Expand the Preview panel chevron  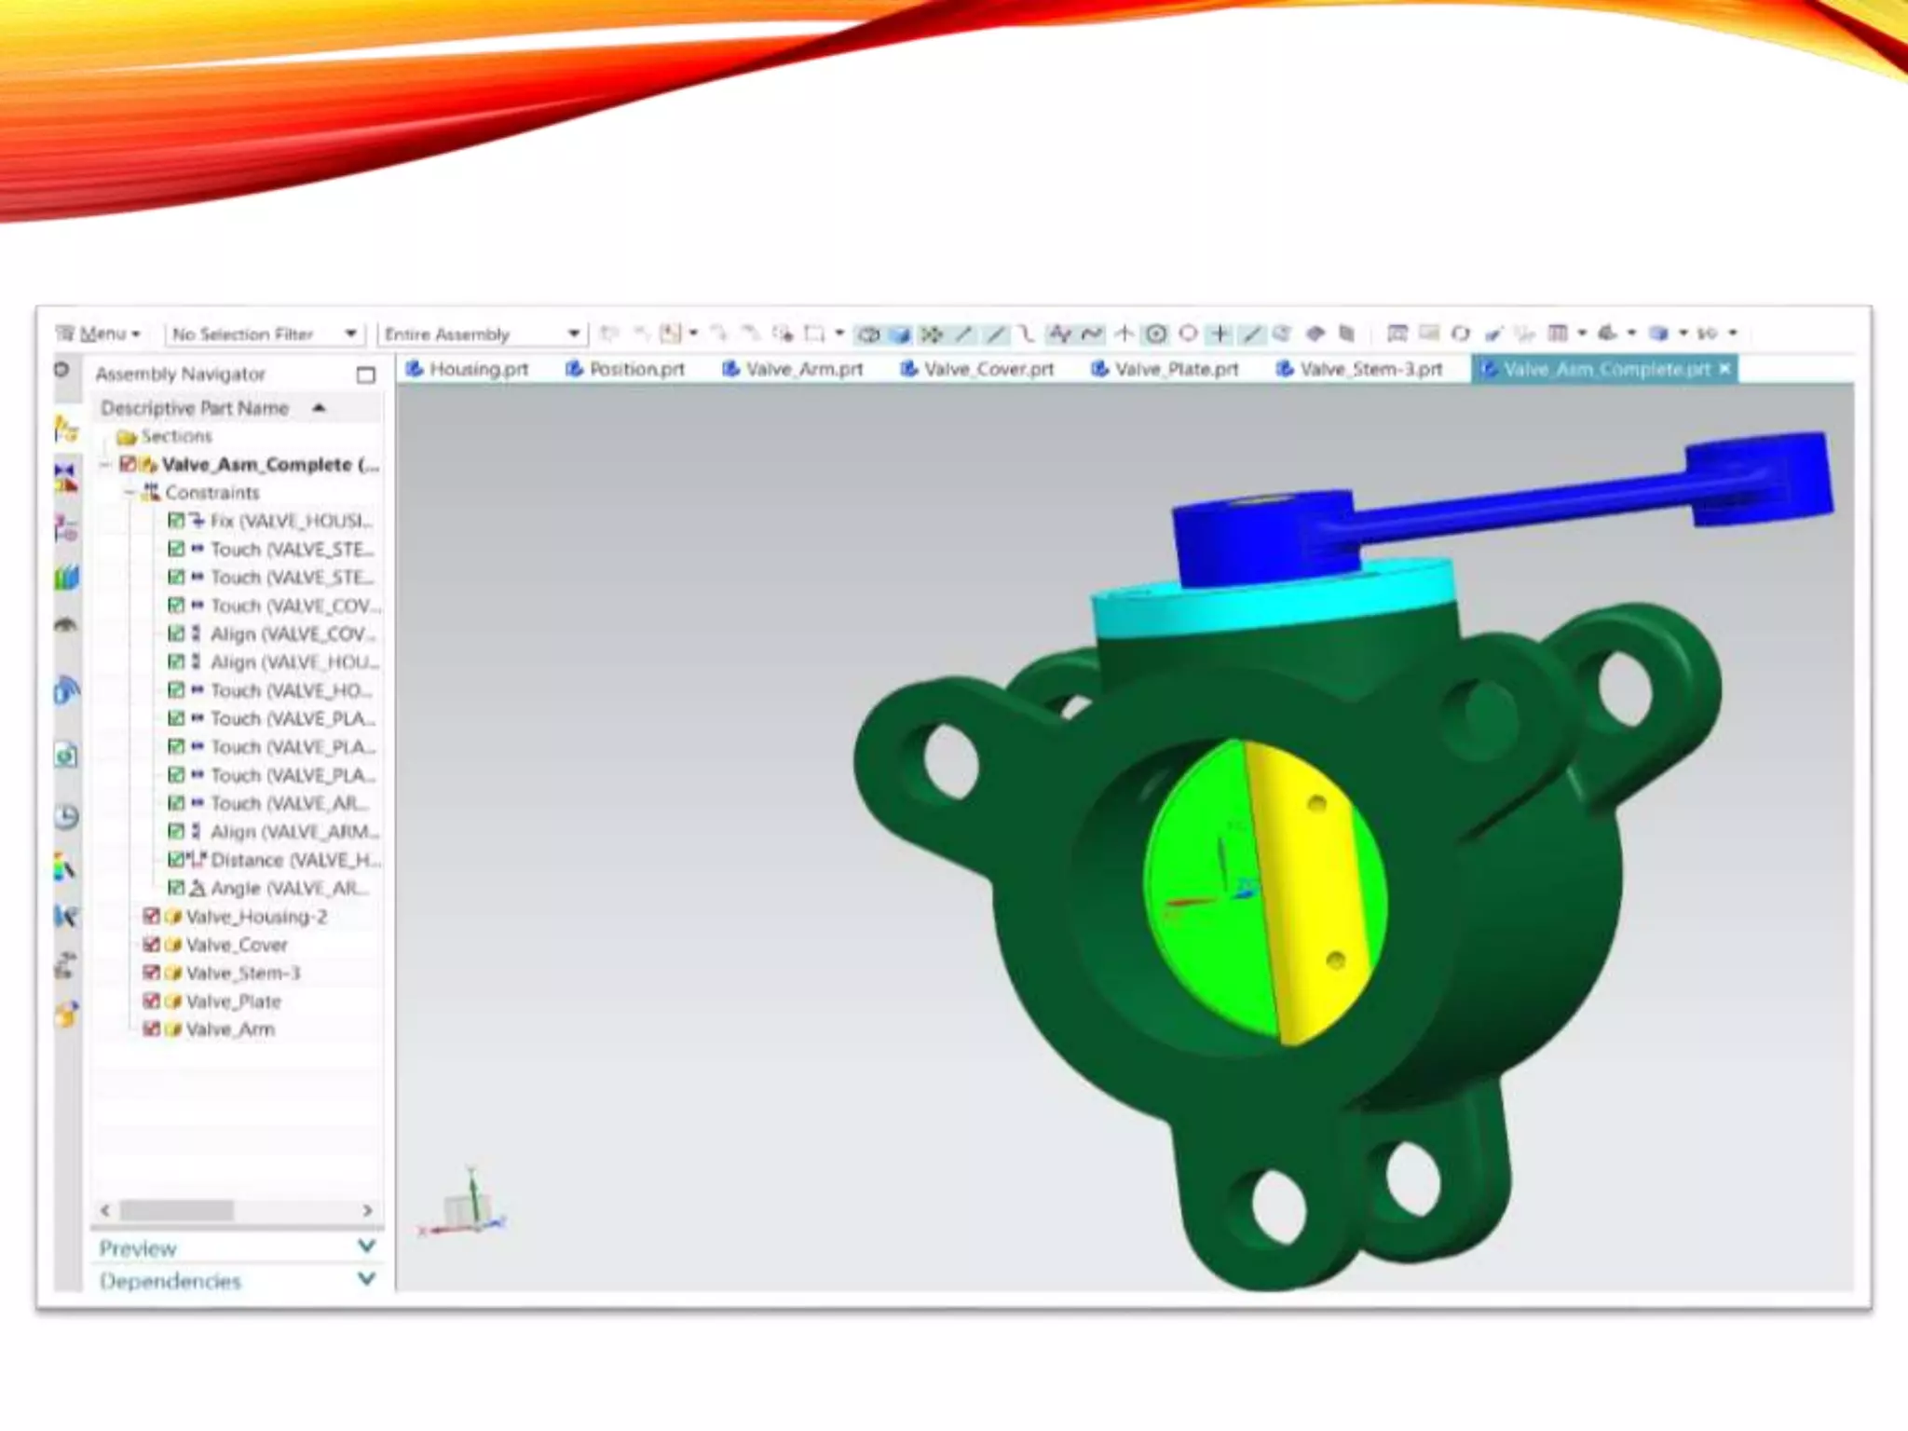point(366,1247)
